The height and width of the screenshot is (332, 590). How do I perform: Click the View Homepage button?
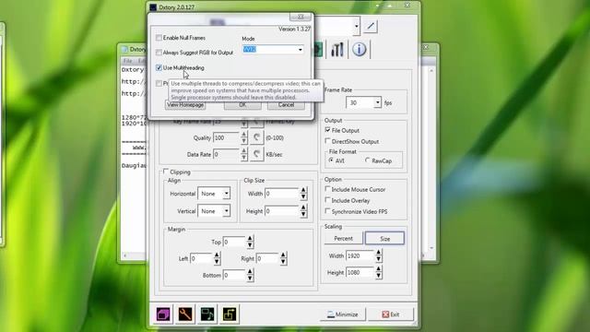pos(185,105)
